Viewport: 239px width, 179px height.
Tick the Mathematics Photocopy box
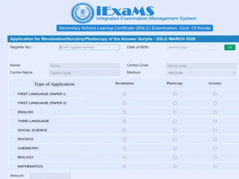175,166
